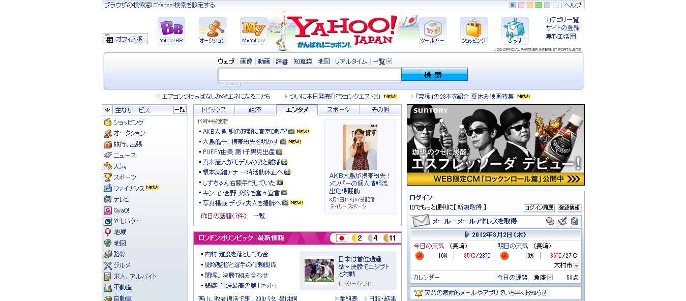Open the きっず kids icon
Screen dimensions: 686x301
click(x=515, y=31)
